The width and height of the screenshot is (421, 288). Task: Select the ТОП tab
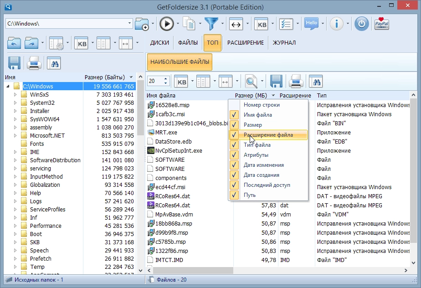point(212,43)
